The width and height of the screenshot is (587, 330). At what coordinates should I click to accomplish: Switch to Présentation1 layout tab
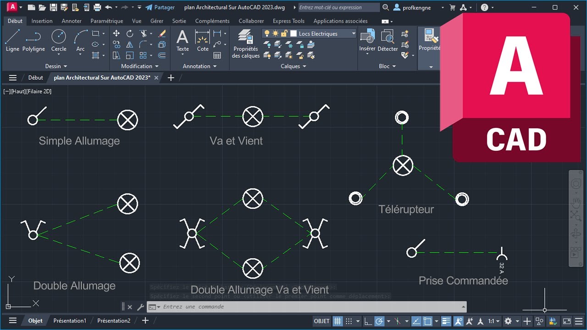click(70, 321)
